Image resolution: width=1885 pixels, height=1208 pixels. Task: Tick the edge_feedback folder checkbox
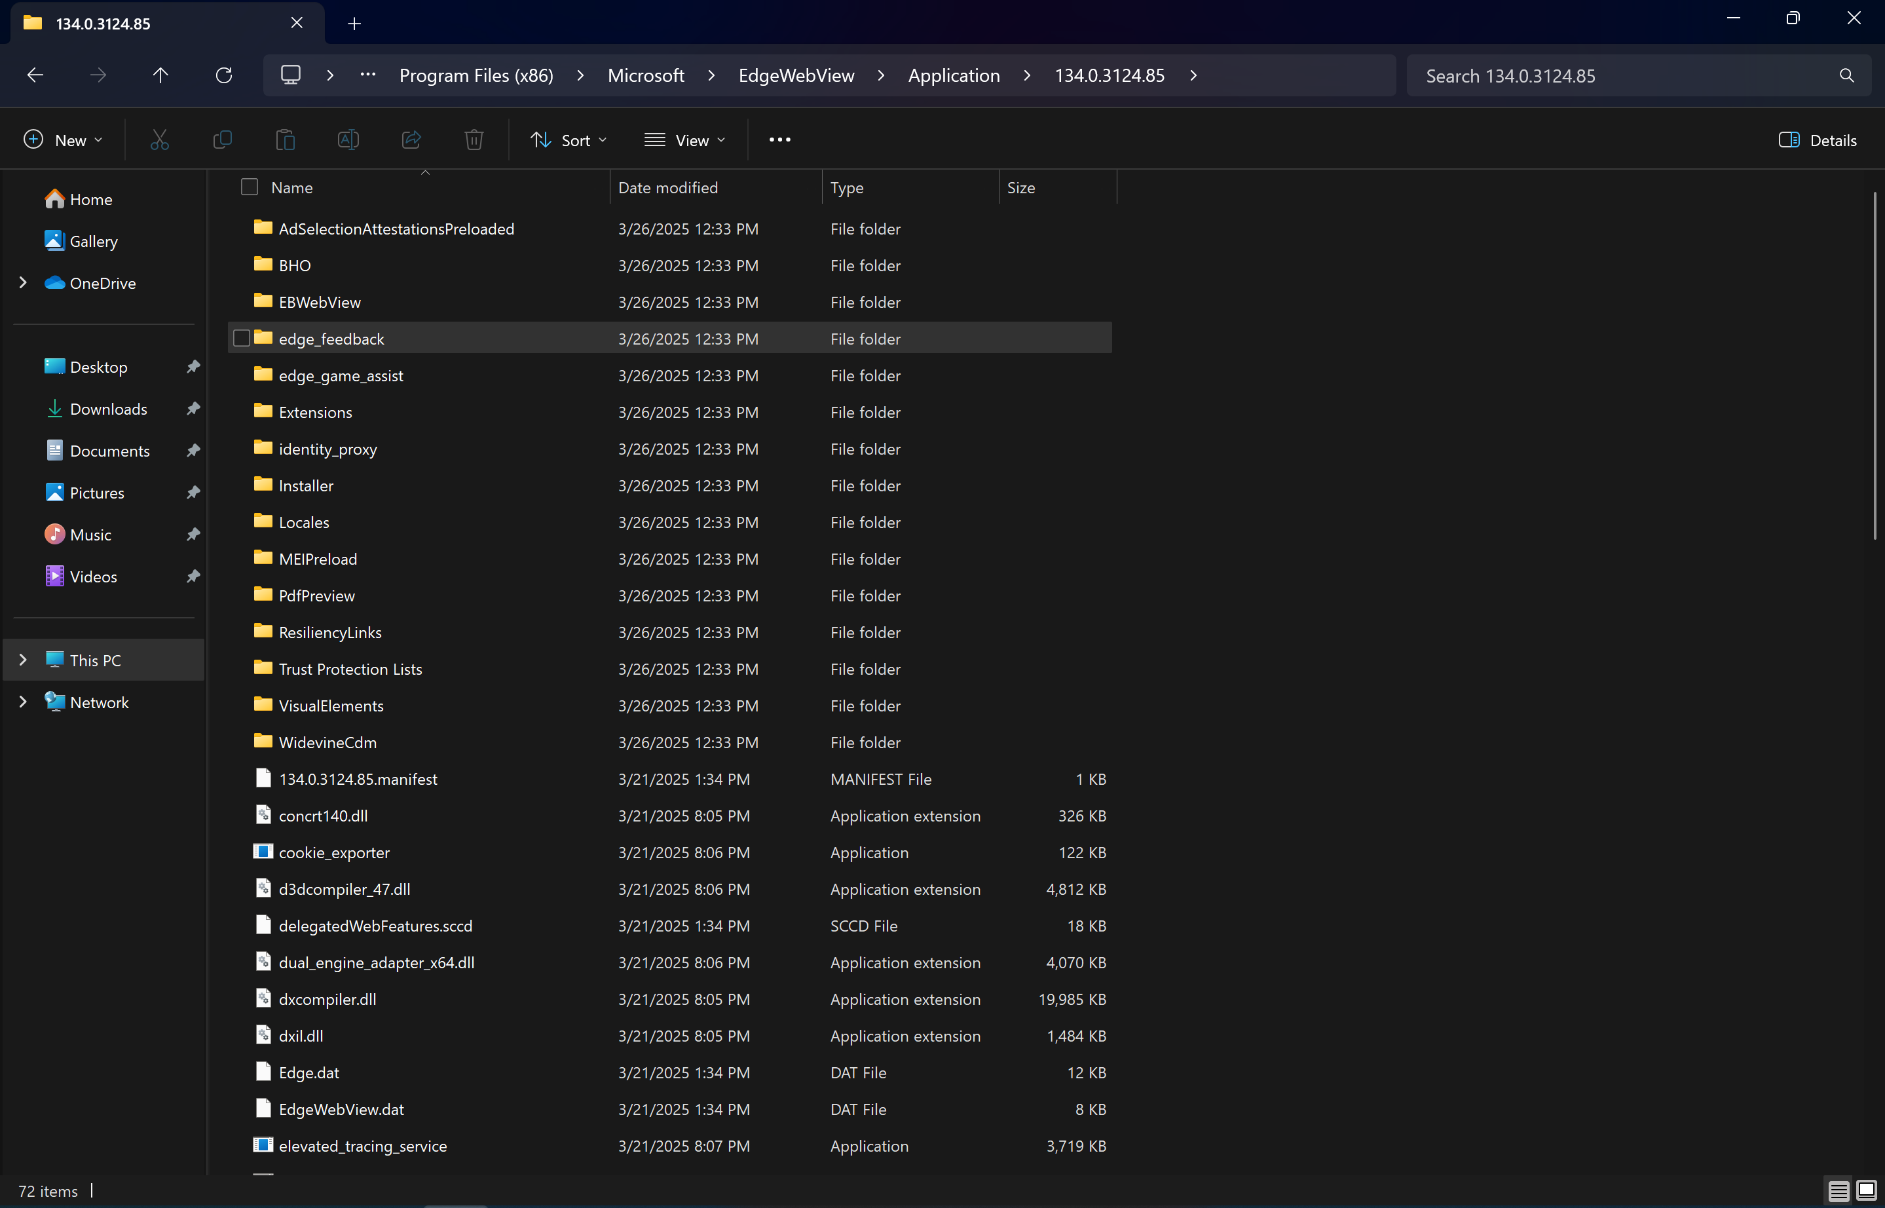tap(242, 338)
